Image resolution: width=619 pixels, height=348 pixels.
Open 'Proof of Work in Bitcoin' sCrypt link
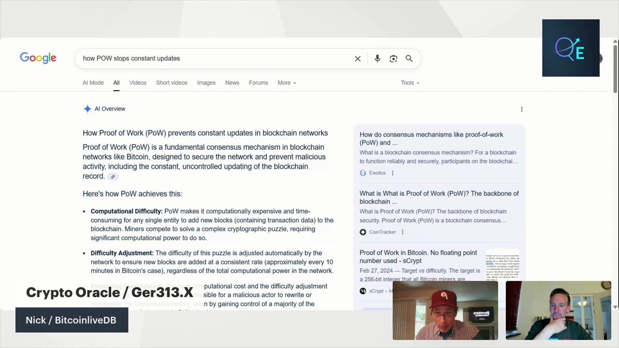pyautogui.click(x=418, y=257)
